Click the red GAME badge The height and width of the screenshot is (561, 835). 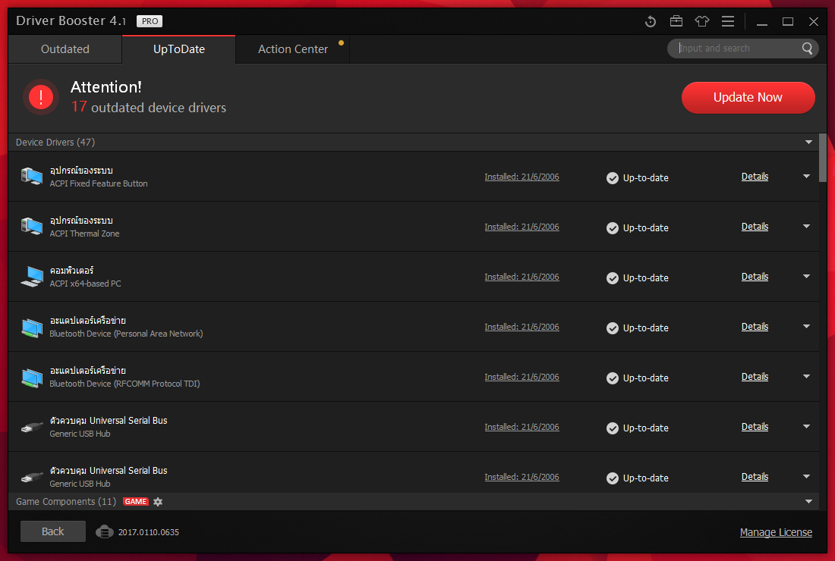click(x=136, y=501)
